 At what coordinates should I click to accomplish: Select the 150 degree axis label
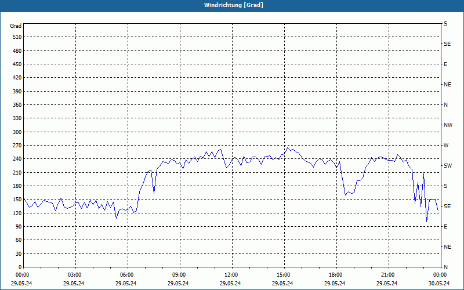coord(17,200)
